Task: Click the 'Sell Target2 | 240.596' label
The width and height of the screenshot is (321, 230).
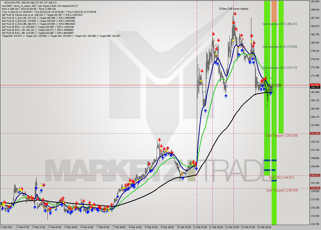Action: point(282,190)
